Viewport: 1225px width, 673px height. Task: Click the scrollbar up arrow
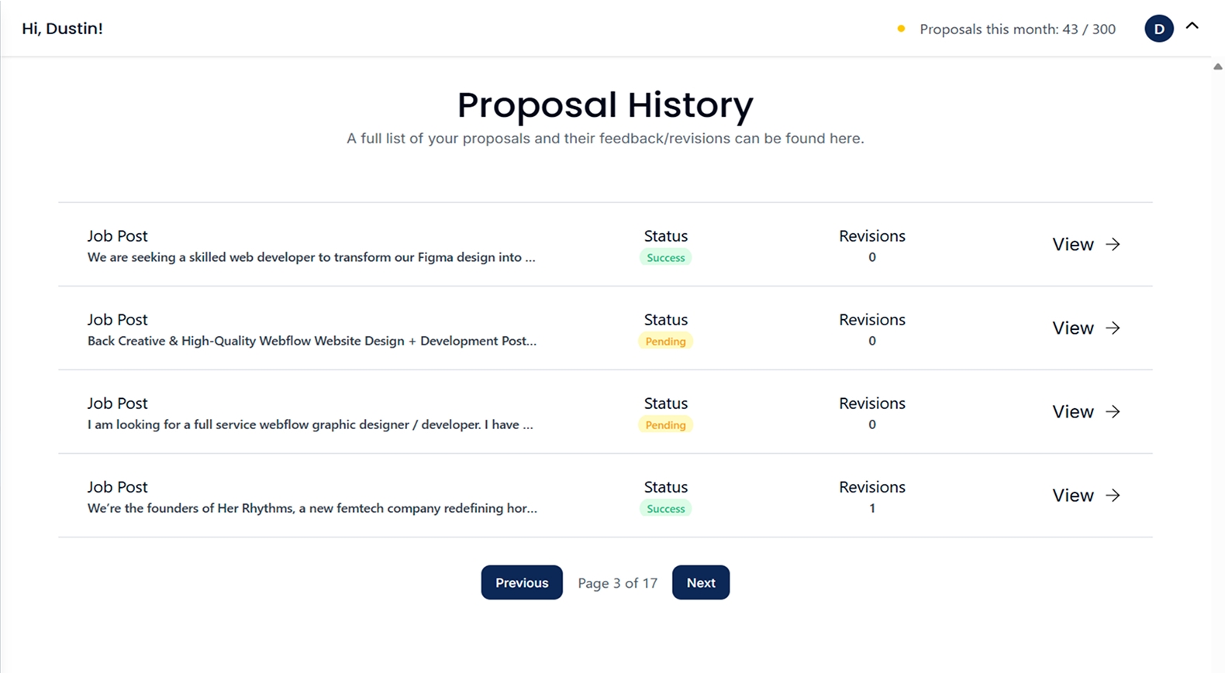(1218, 67)
